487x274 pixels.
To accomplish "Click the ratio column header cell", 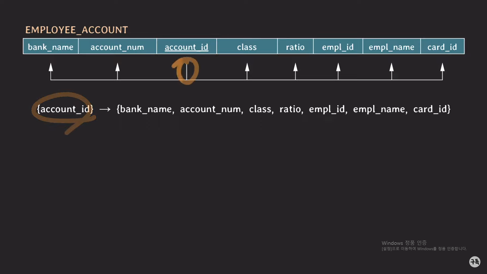I will pos(295,47).
